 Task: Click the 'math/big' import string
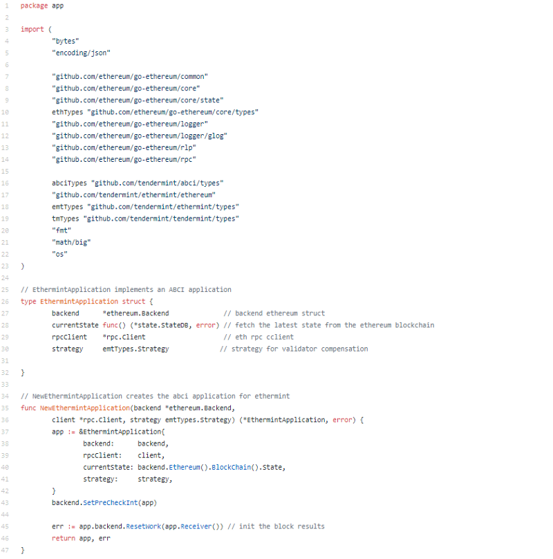71,242
